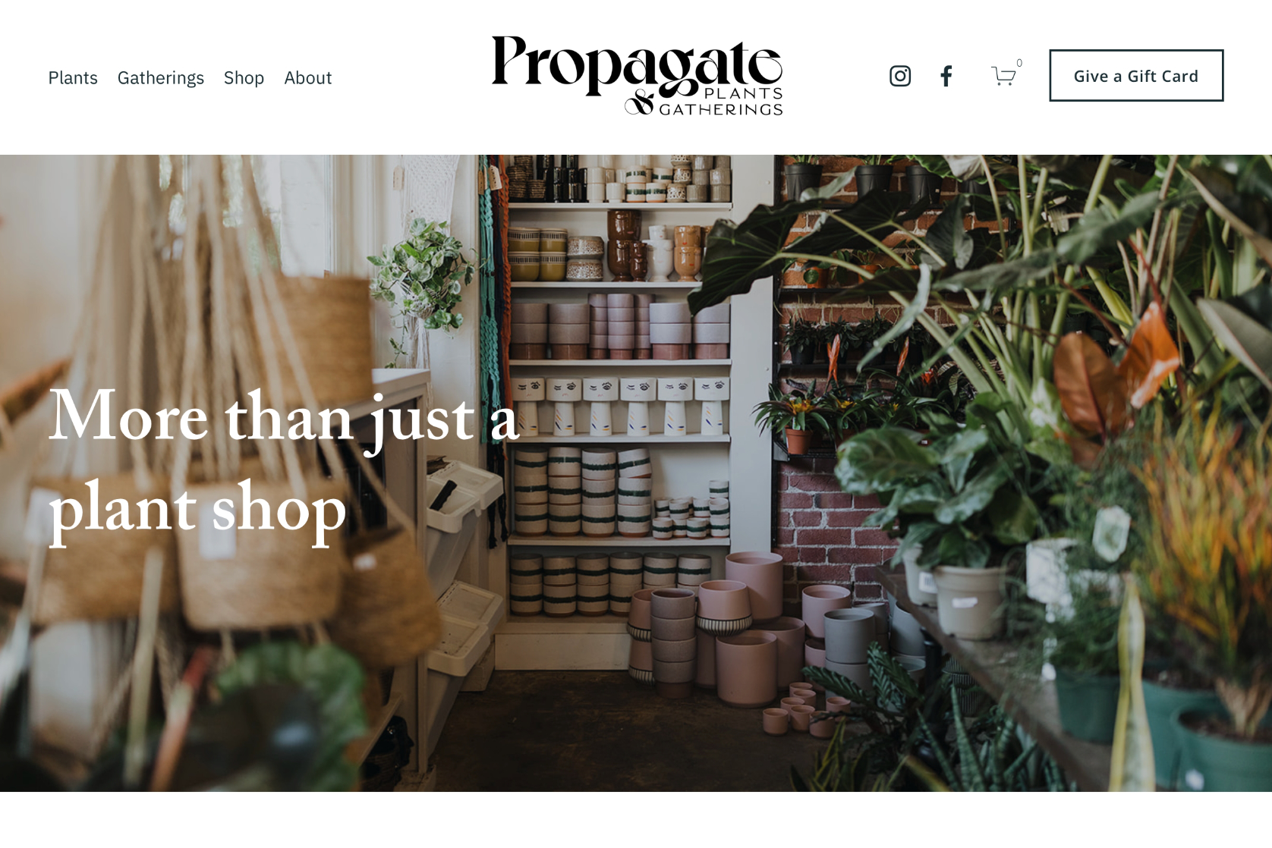Screen dimensions: 1272x848
Task: Go to the Shop page
Action: point(244,78)
